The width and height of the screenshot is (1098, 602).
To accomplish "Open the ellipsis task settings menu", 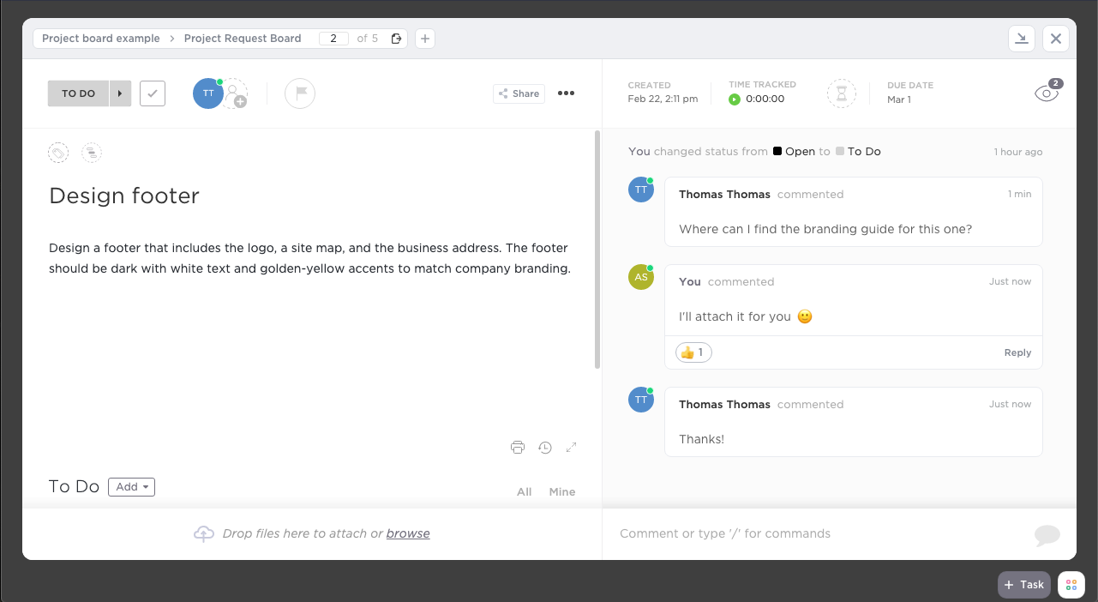I will tap(566, 93).
